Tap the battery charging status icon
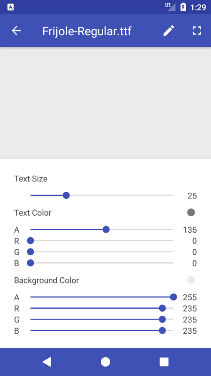The height and width of the screenshot is (376, 211). point(183,7)
